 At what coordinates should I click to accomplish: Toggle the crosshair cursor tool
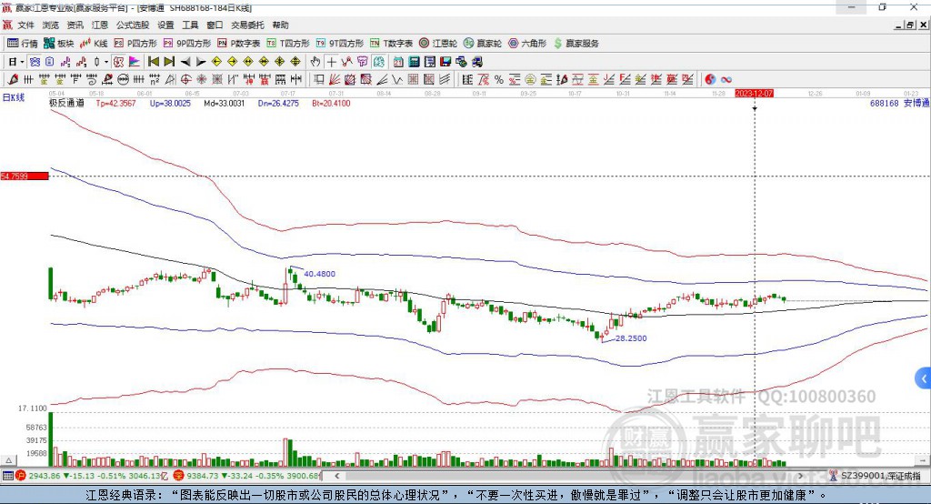(331, 62)
